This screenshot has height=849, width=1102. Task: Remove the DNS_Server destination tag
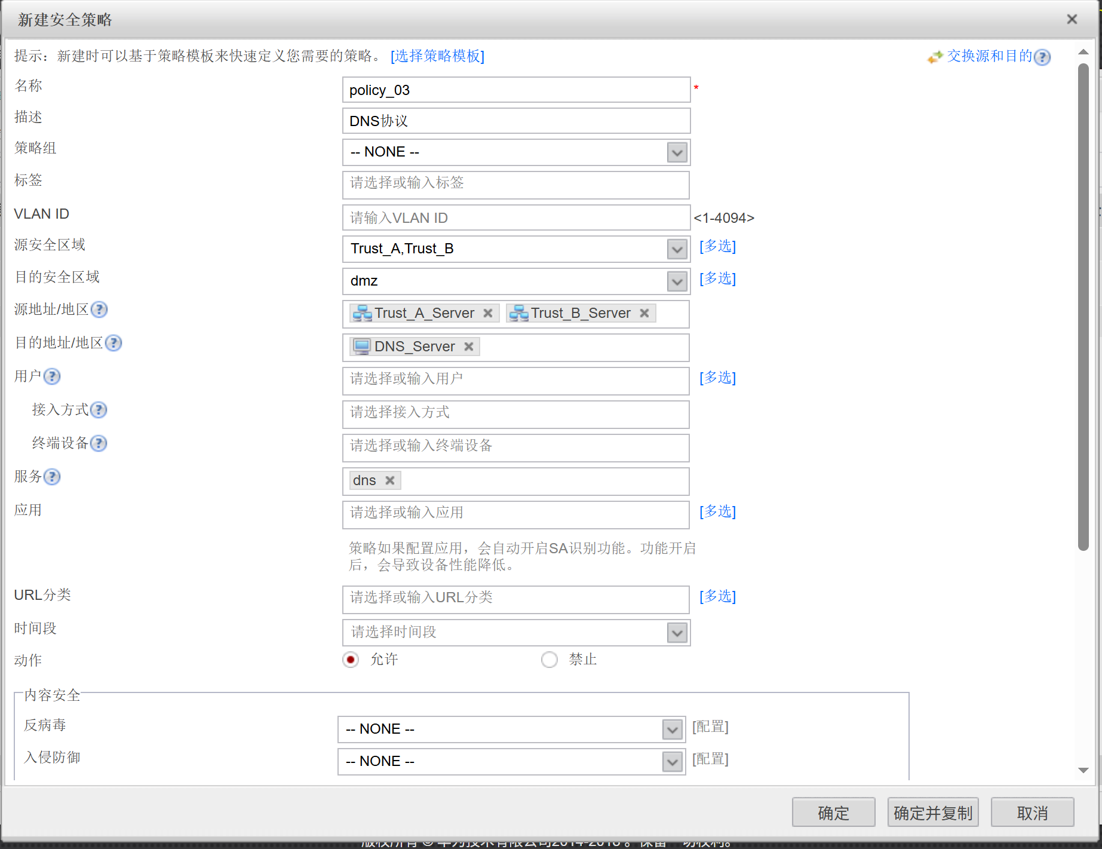[469, 347]
